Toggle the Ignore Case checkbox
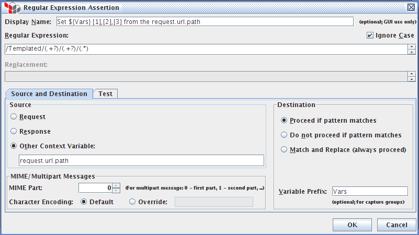This screenshot has width=419, height=235. coord(370,36)
